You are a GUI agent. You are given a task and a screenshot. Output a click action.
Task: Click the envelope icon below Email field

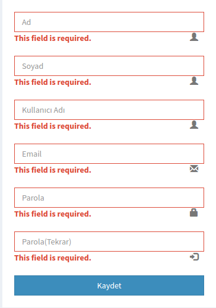pyautogui.click(x=194, y=169)
